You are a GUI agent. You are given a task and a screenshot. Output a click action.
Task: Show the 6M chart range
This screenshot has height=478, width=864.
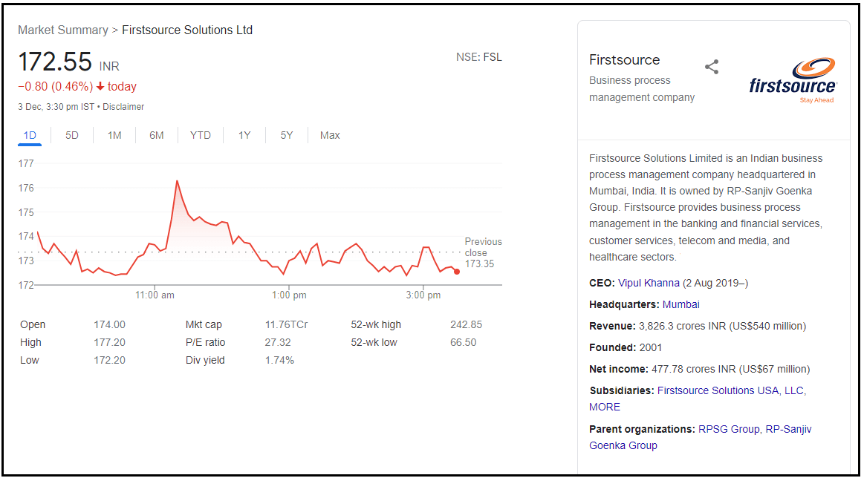157,135
